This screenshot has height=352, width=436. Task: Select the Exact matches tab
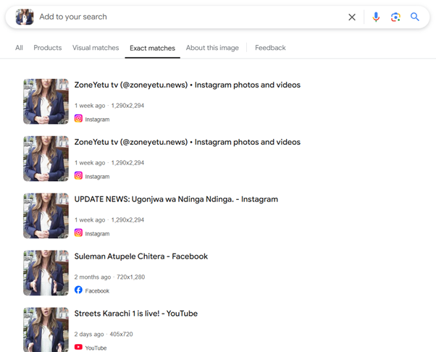point(152,48)
